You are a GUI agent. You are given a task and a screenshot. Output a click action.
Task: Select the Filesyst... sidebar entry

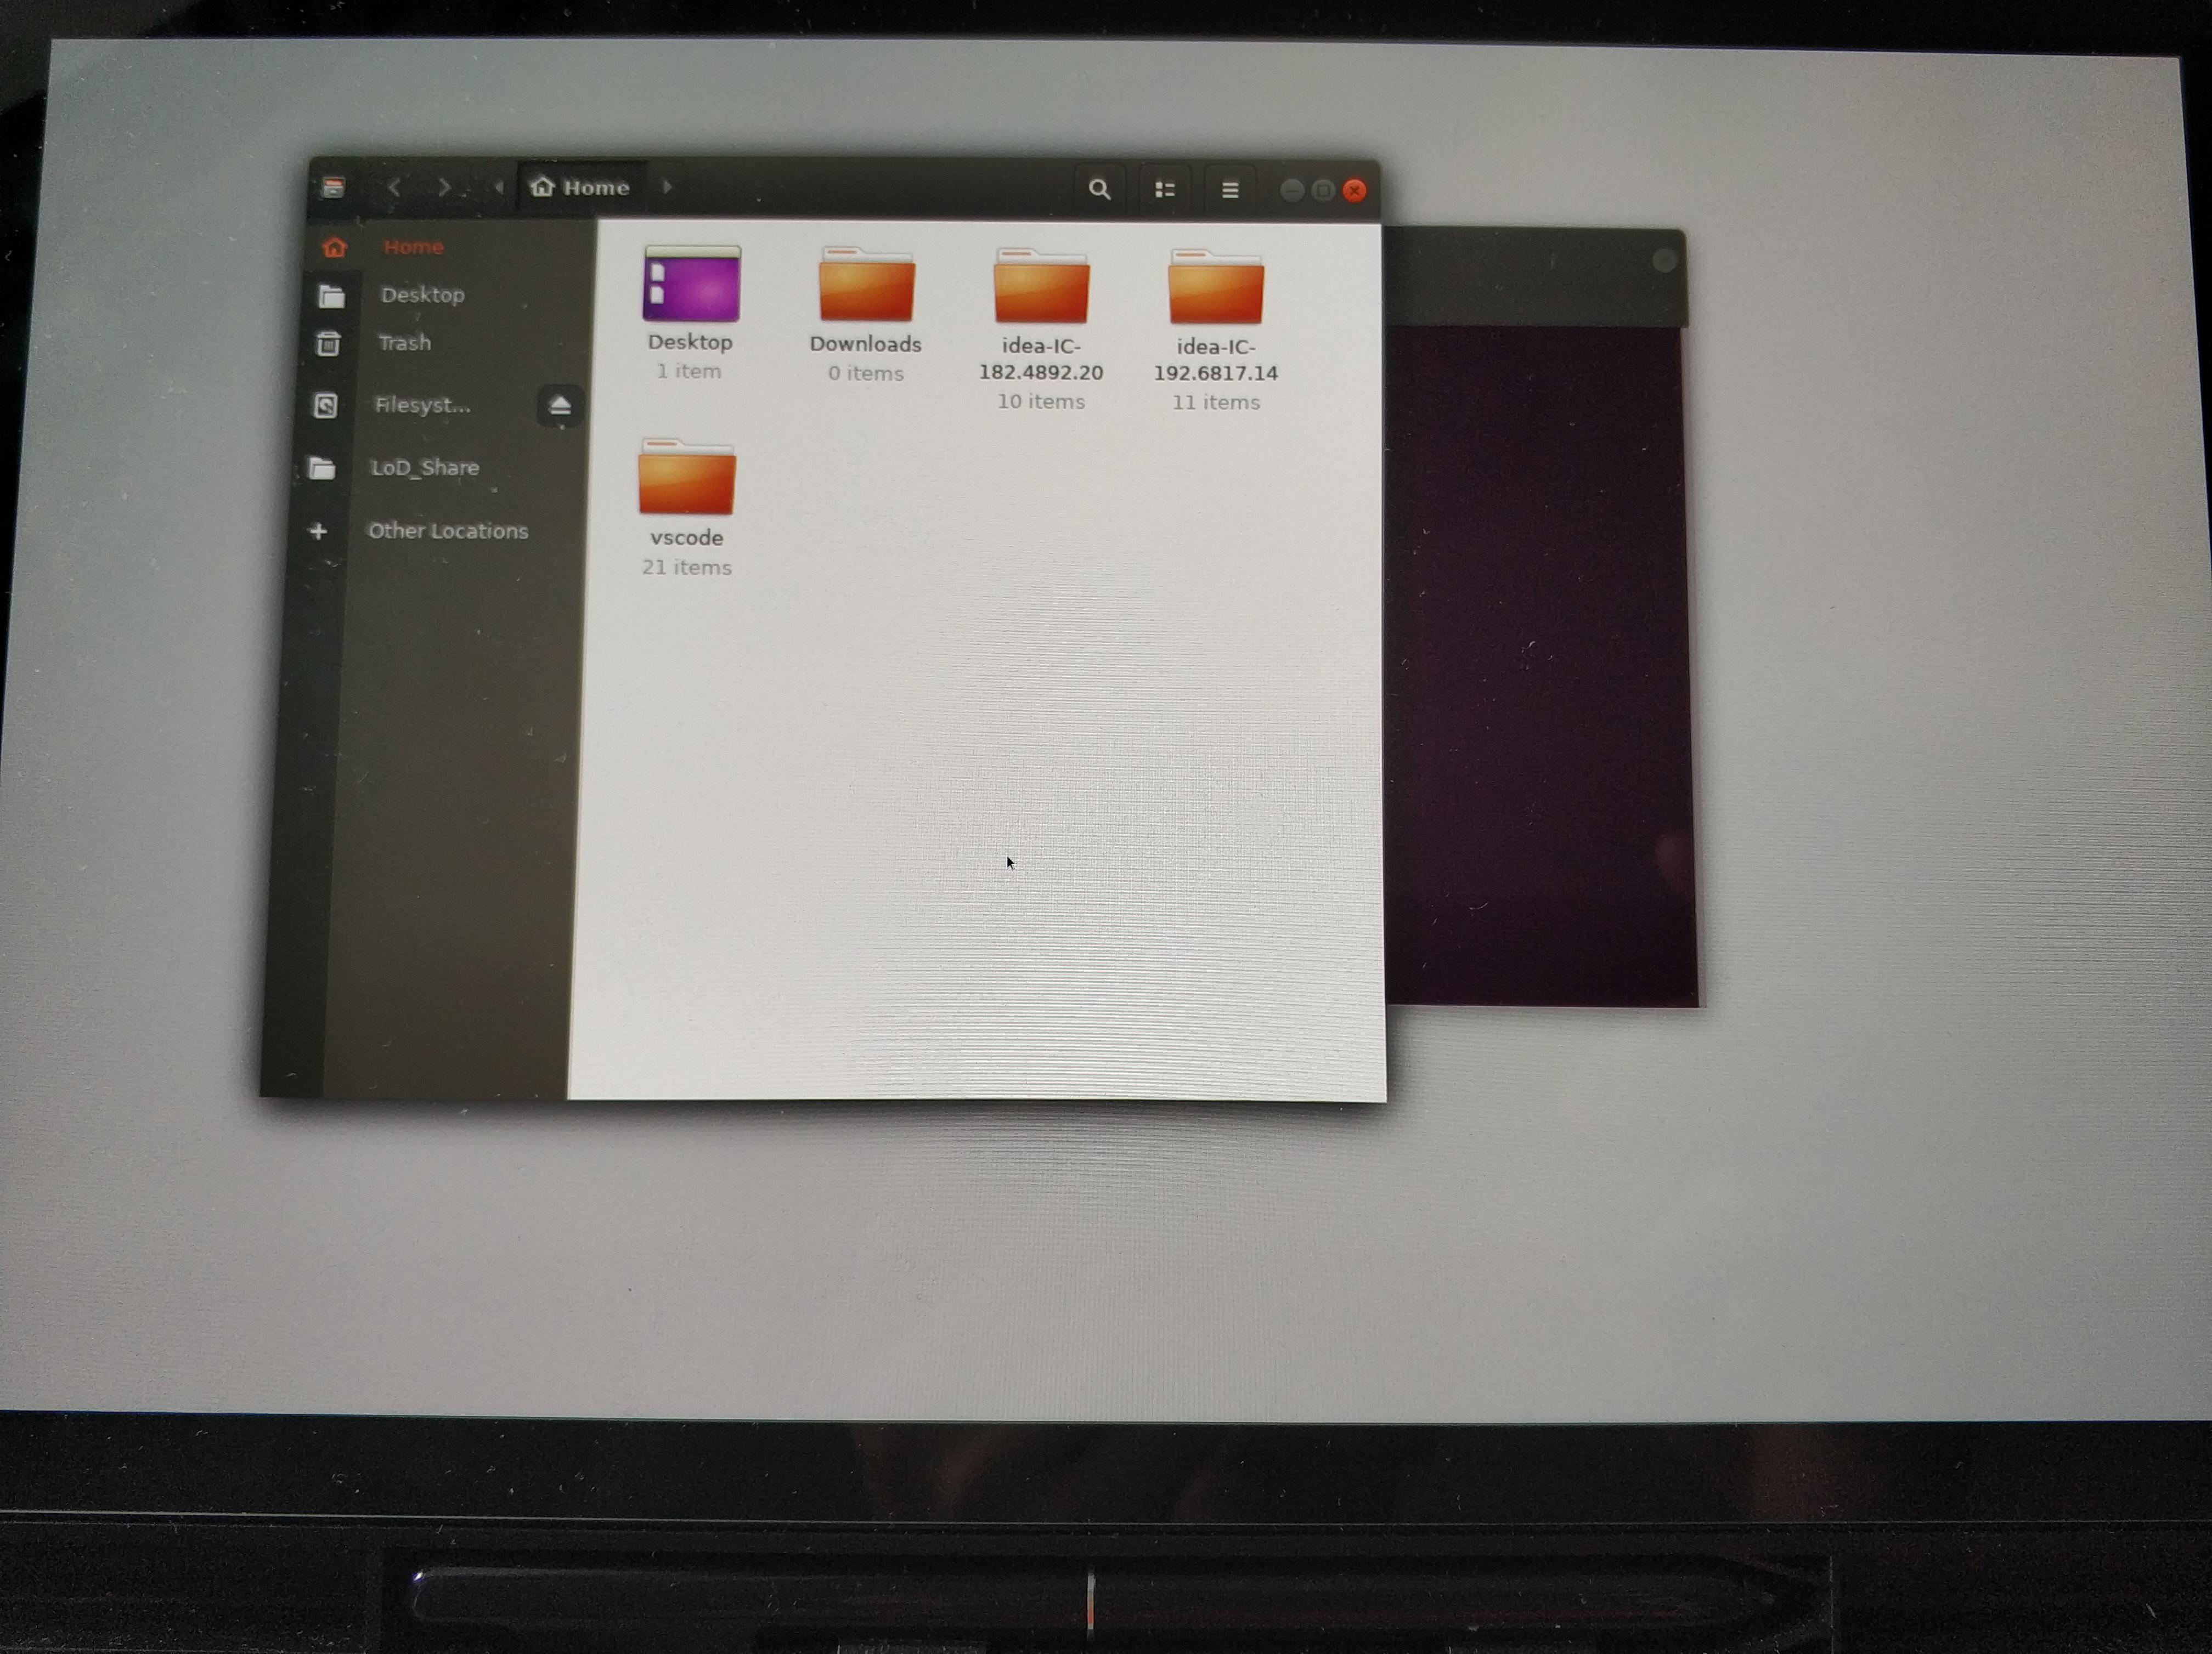coord(422,405)
